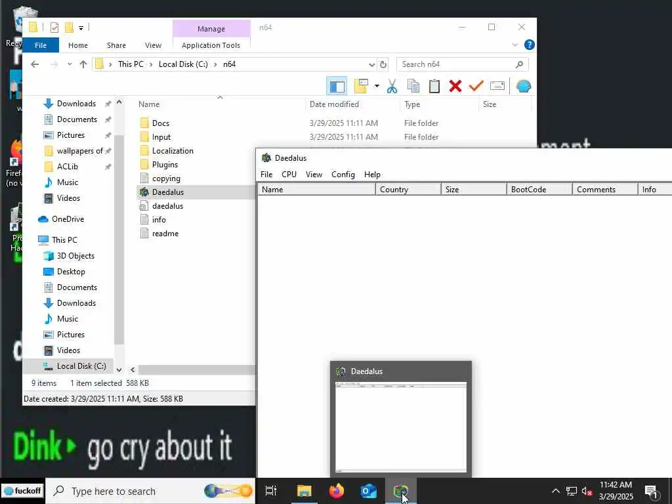Refresh the n64 folder view

(x=383, y=65)
